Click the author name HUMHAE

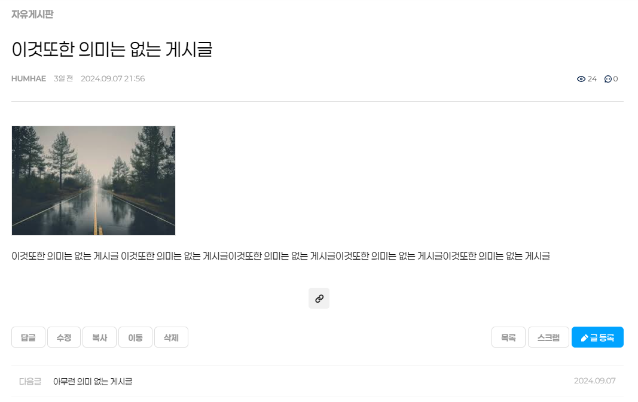(29, 78)
